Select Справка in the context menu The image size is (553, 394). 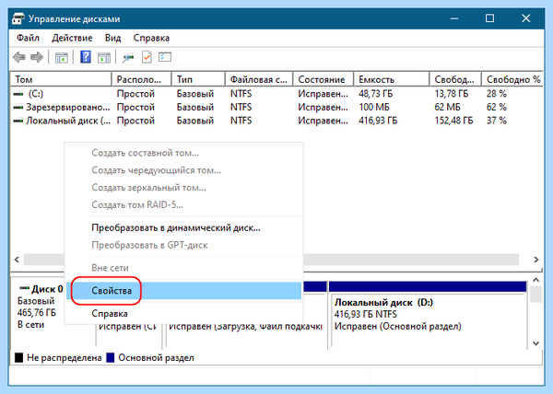[x=183, y=313]
